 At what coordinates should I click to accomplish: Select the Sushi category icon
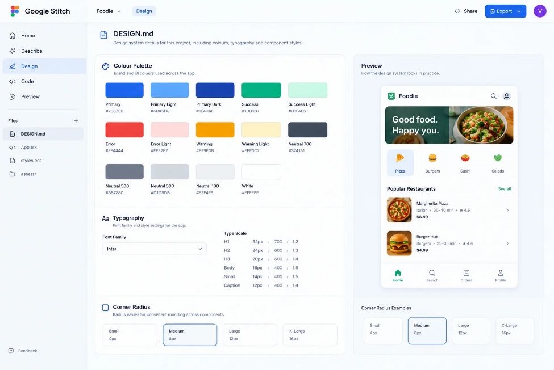coord(465,158)
